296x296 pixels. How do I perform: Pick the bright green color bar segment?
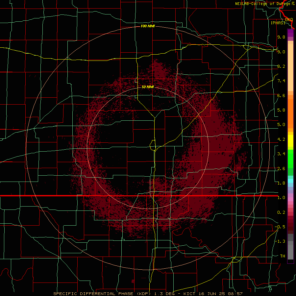coord(290,159)
